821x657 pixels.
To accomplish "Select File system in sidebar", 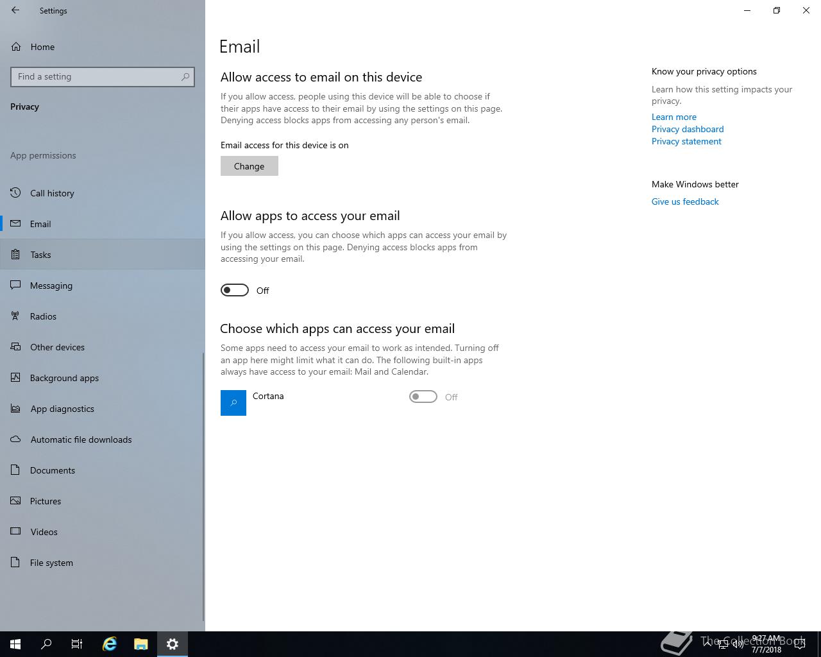I will pyautogui.click(x=103, y=563).
